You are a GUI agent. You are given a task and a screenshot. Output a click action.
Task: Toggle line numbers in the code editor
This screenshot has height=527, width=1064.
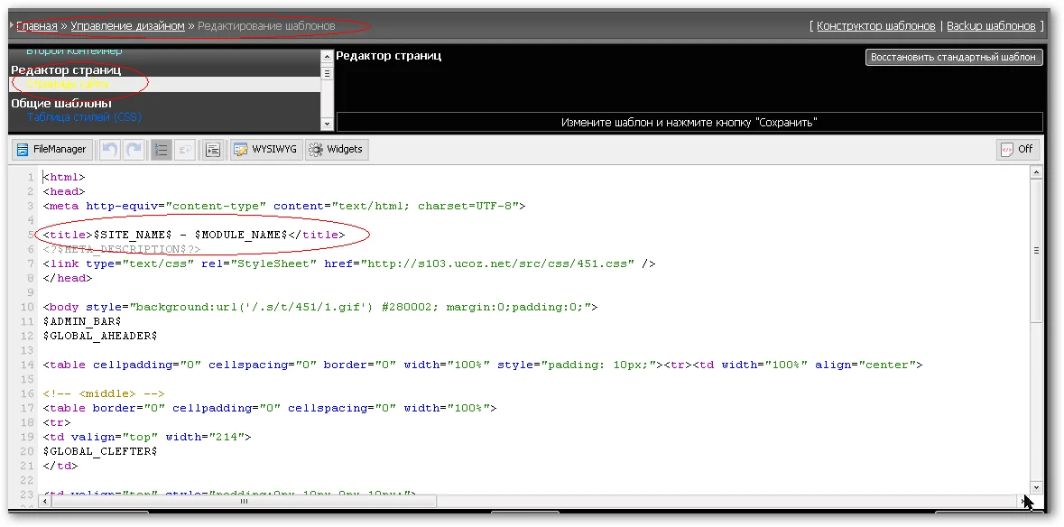[161, 150]
